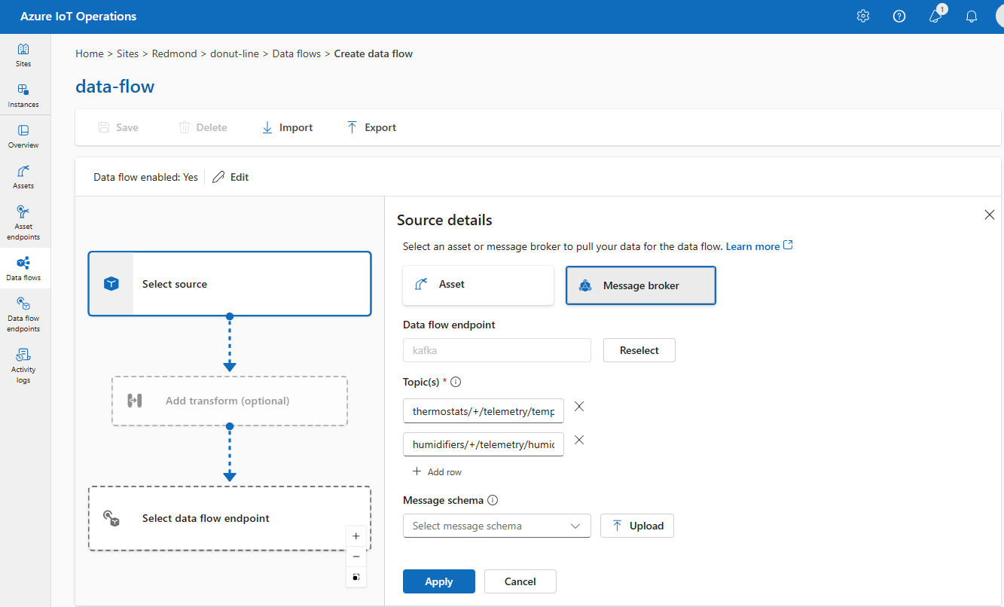Viewport: 1004px width, 607px height.
Task: Click the Add transform (optional) node
Action: [230, 401]
